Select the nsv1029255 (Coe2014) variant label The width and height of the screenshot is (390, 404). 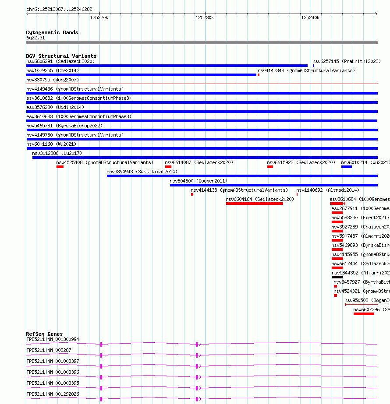53,70
